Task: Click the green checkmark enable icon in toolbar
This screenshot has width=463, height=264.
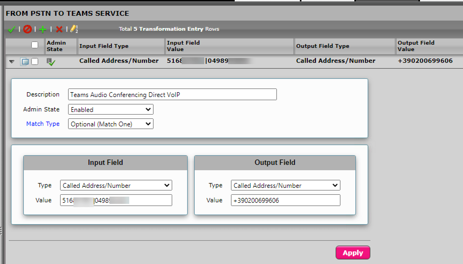Action: (11, 29)
